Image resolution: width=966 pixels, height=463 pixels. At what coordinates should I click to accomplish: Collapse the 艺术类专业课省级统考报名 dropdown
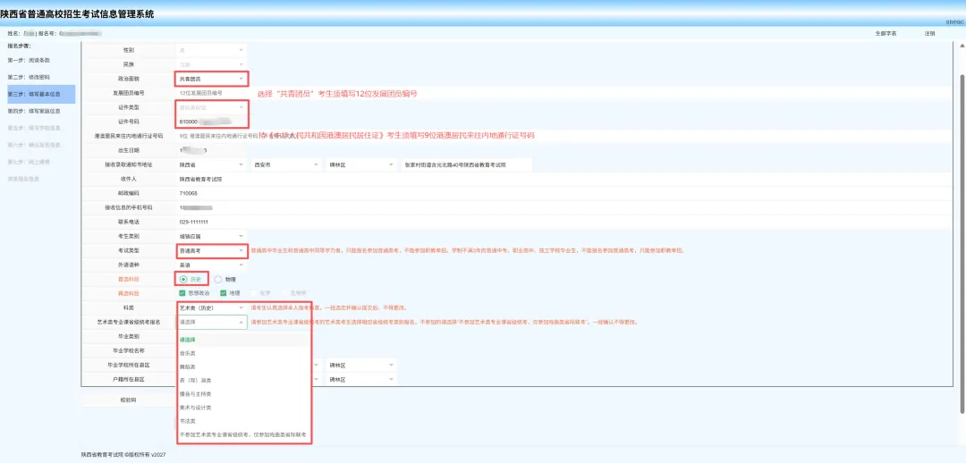click(211, 322)
